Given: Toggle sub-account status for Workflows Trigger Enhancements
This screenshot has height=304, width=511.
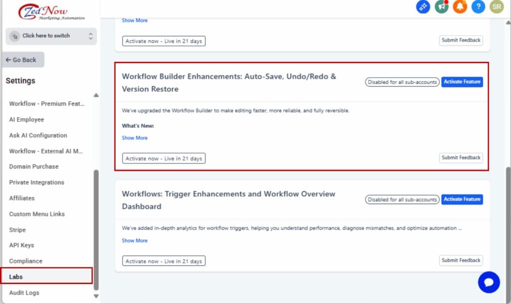Looking at the screenshot, I should pos(402,199).
